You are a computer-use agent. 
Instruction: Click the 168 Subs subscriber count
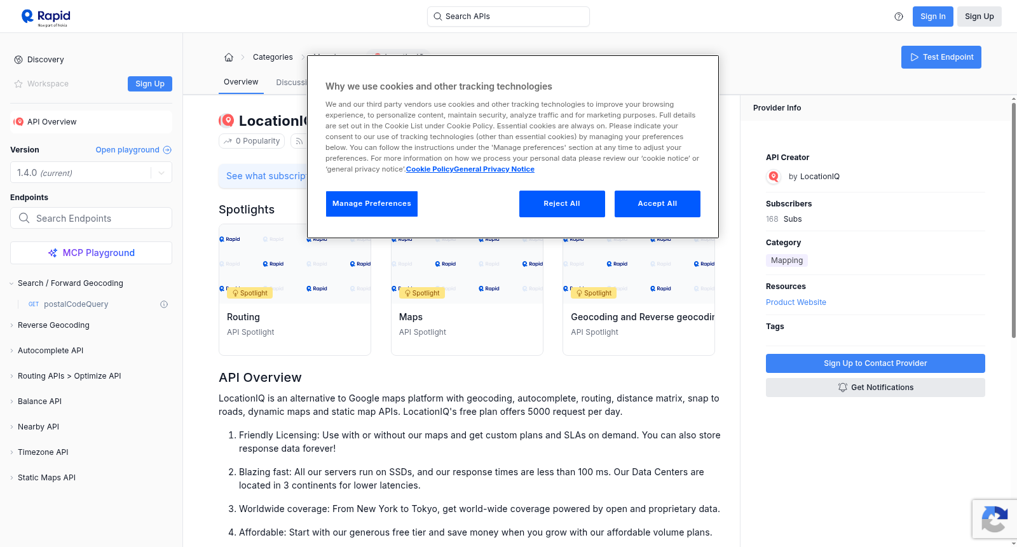tap(784, 219)
